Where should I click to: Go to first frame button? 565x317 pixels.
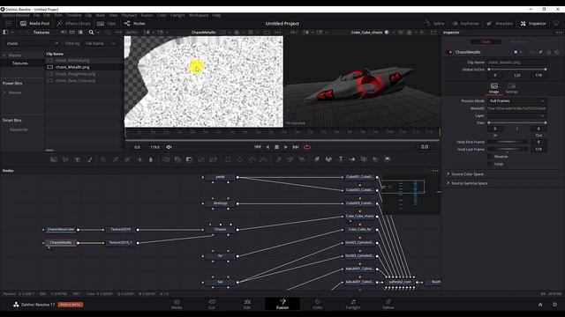pyautogui.click(x=257, y=147)
